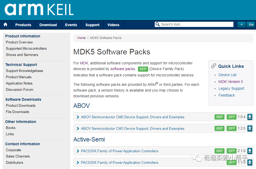Click the Home house icon in navbar
This screenshot has height=169, width=256.
(x=6, y=25)
